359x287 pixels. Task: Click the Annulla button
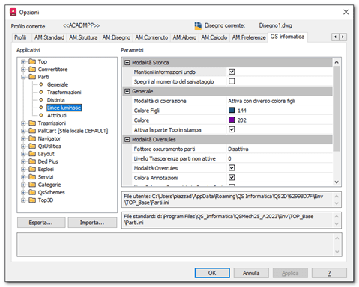(x=251, y=273)
